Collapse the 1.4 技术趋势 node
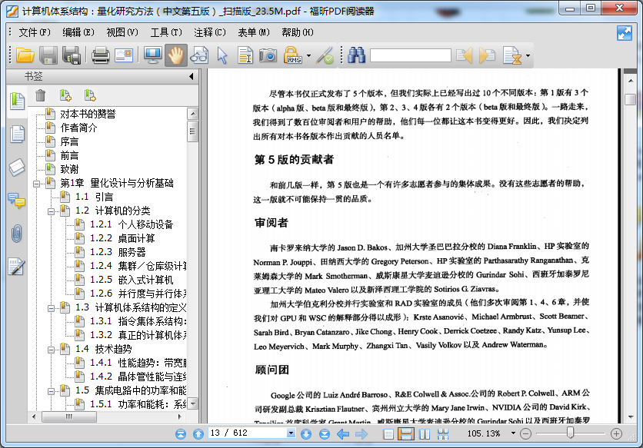The height and width of the screenshot is (448, 643). (x=52, y=350)
